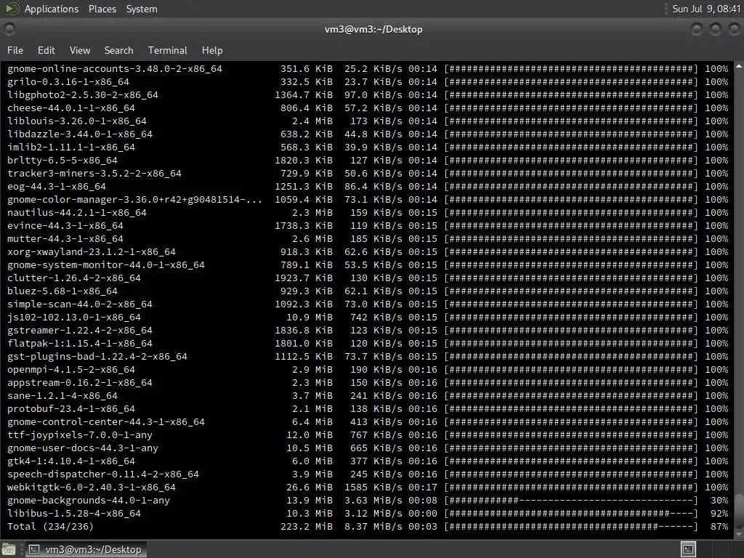Click the libdazzle-3.44.0-1-x86_64 line

368,134
